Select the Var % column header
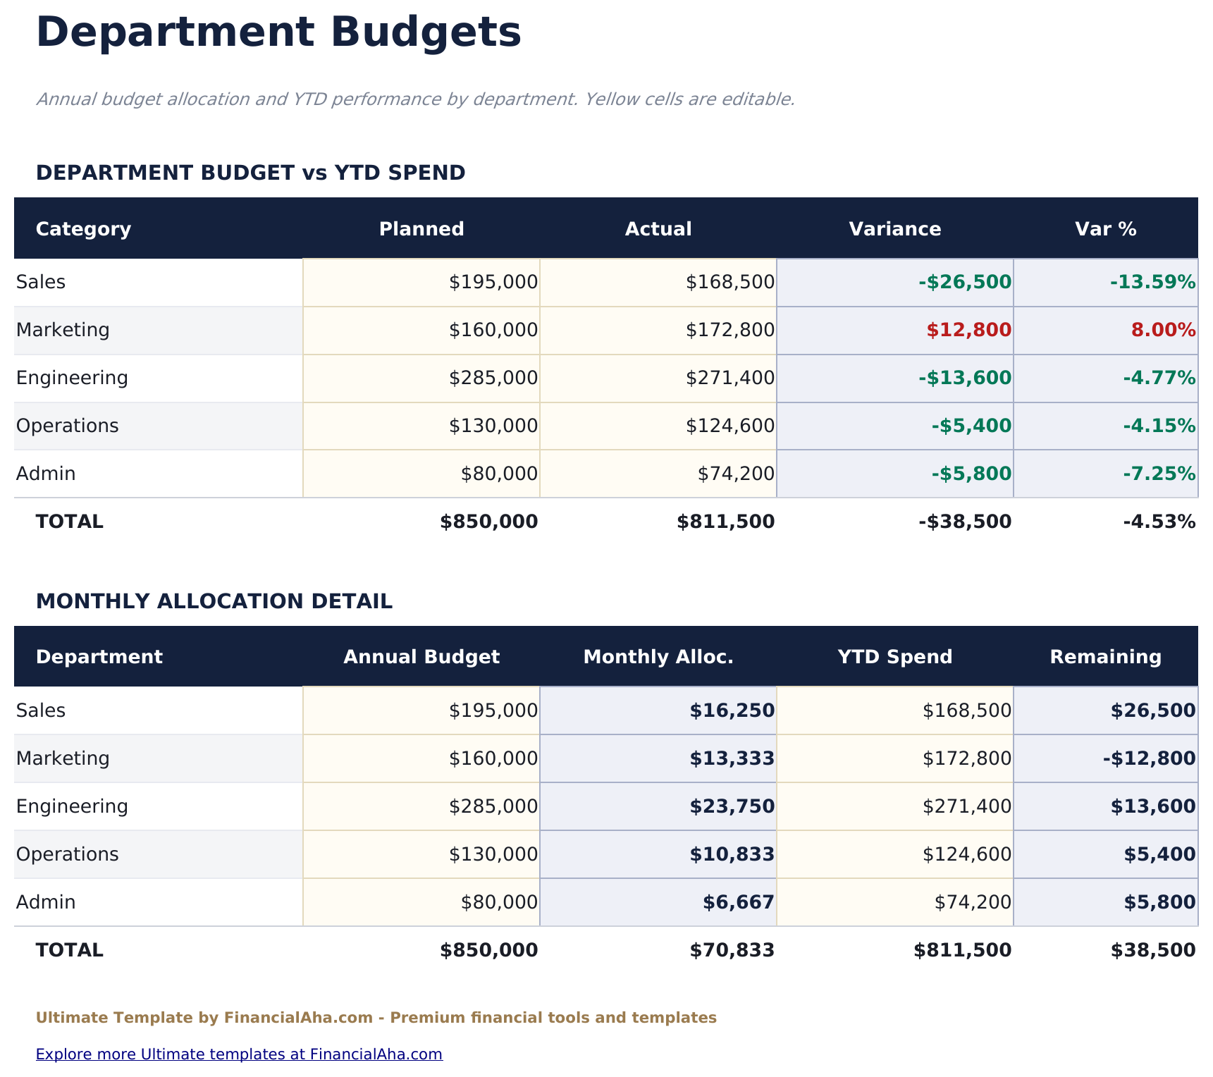 (x=1105, y=228)
